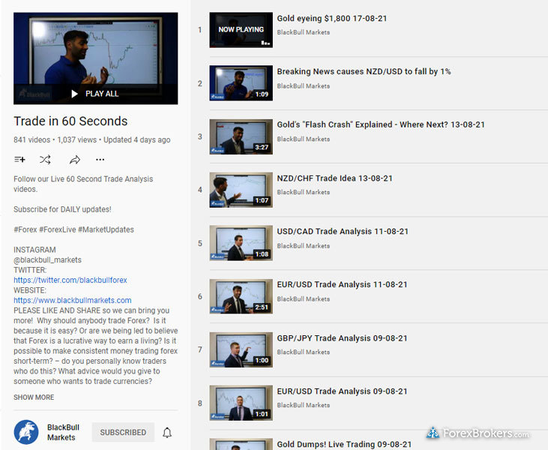548x450 pixels.
Task: Open title 'Gold Dumps! Live Trading 09-08-21'
Action: click(344, 445)
